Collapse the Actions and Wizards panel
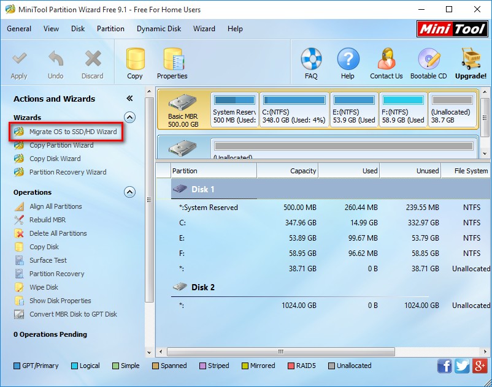 pyautogui.click(x=129, y=99)
